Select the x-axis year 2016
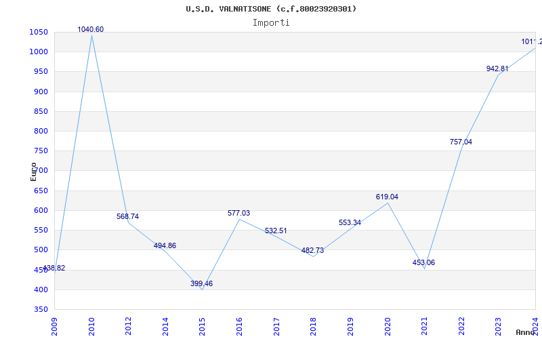The width and height of the screenshot is (542, 339). click(x=239, y=327)
